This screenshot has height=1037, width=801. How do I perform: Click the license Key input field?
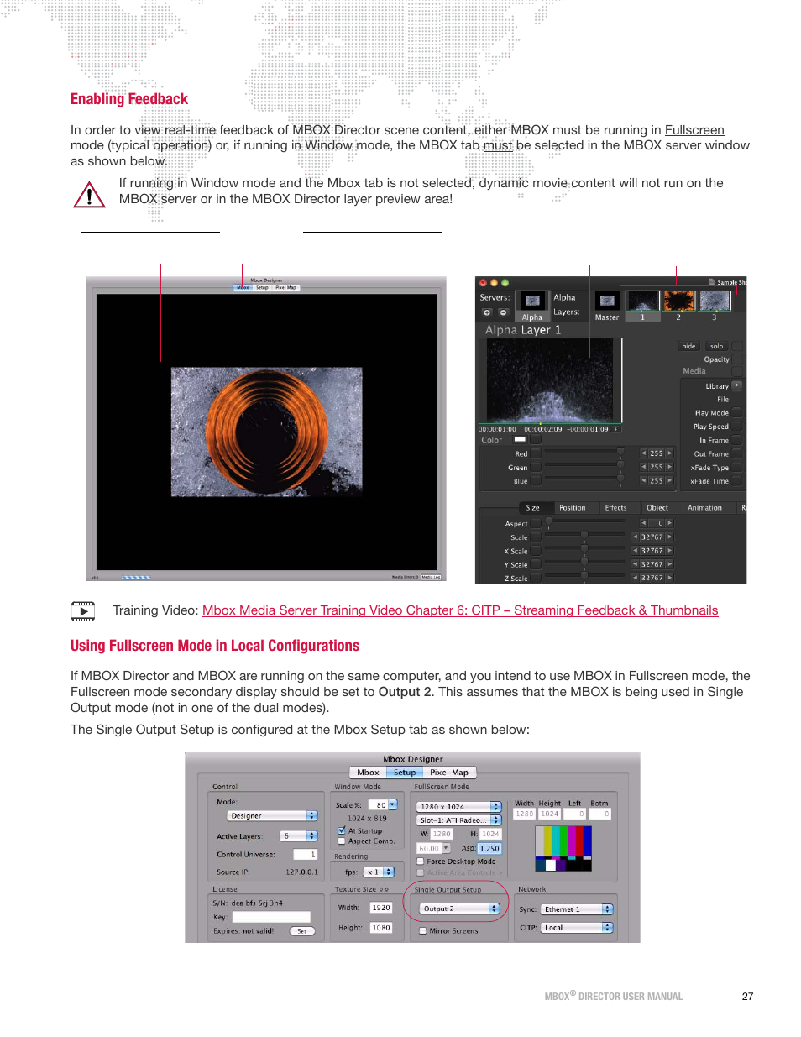point(271,917)
